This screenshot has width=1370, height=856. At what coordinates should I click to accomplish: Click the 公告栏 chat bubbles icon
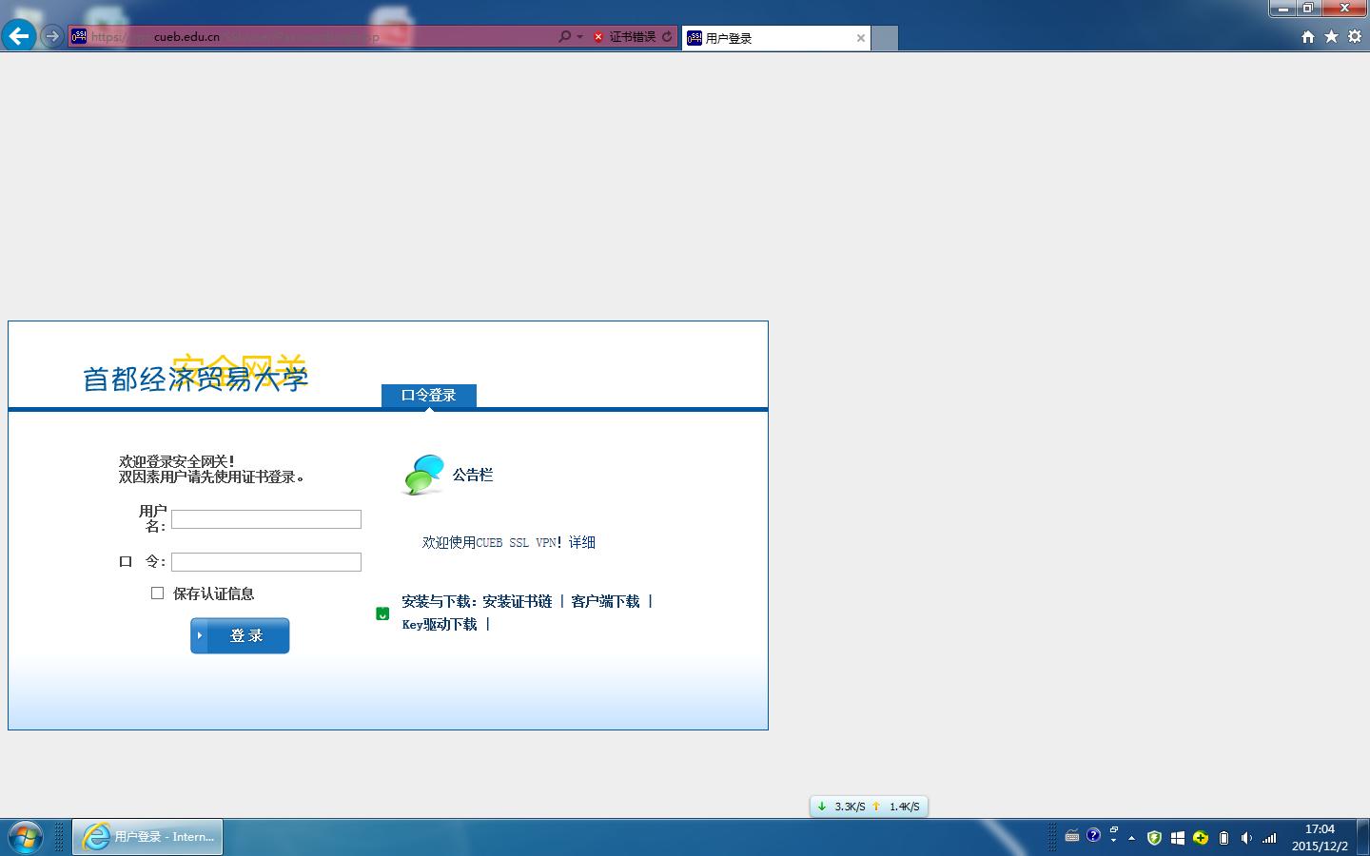click(x=424, y=474)
